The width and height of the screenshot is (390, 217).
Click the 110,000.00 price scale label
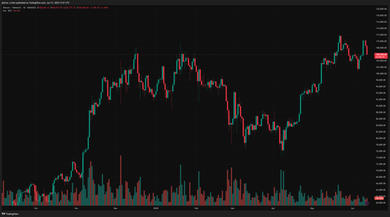[382, 41]
